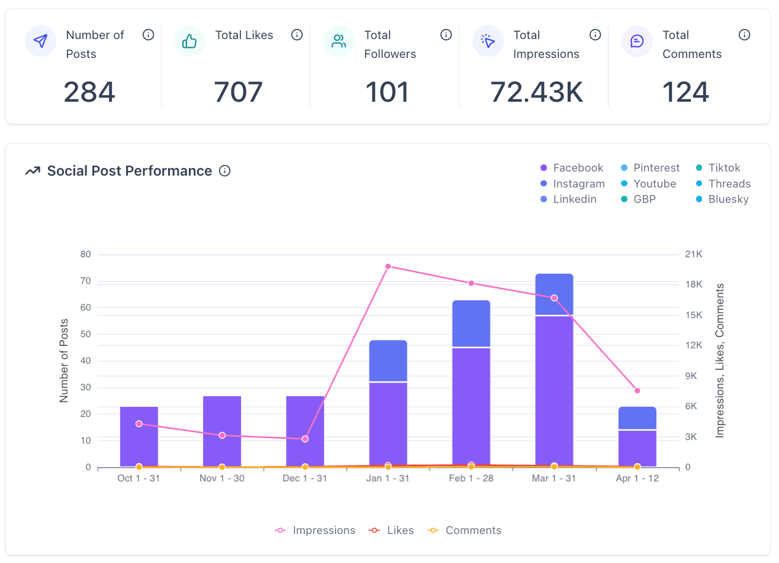Click the chat bubble Total Comments icon
Viewport: 779px width, 563px height.
click(x=637, y=41)
